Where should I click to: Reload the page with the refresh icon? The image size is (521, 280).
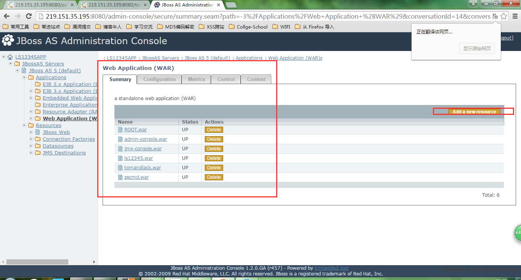(x=29, y=16)
